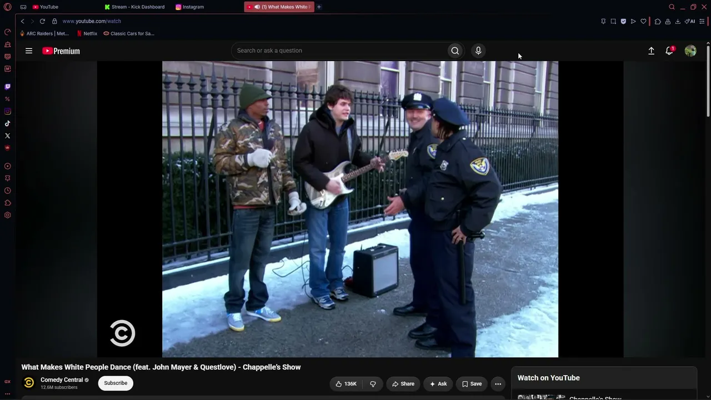Switch to the YouTube tab
This screenshot has width=711, height=400.
[x=46, y=7]
